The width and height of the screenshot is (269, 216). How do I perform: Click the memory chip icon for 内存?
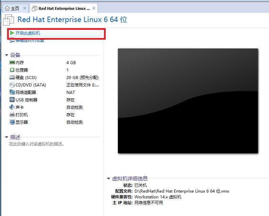[x=12, y=62]
